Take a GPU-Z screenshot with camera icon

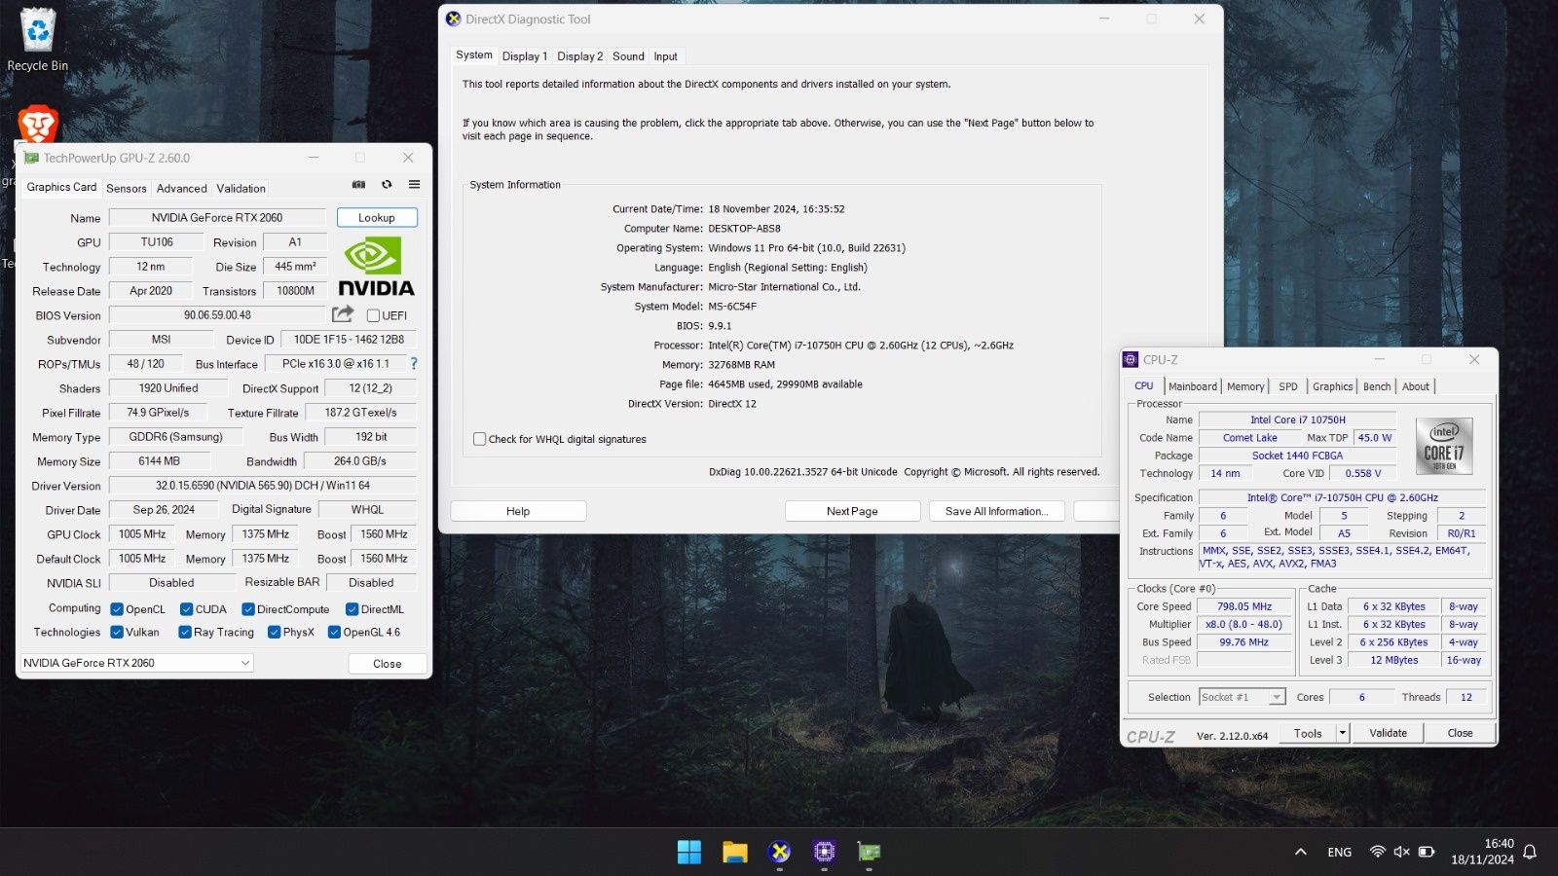[358, 184]
